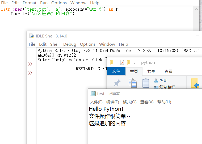The width and height of the screenshot is (202, 144).
Task: Open File menu in IDLE editor window
Action: (x=4, y=3)
